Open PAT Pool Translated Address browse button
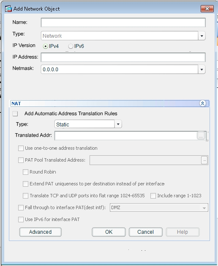The image size is (218, 266). point(204,160)
